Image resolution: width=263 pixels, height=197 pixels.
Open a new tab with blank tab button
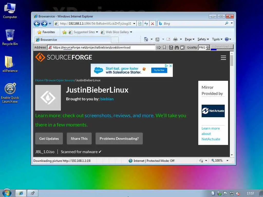tap(115, 40)
